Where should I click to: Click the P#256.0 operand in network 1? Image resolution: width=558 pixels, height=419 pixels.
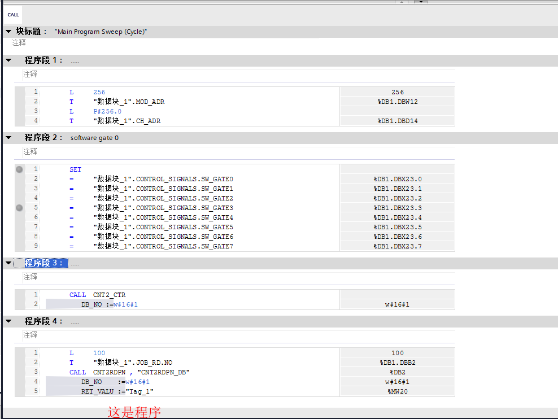pos(107,111)
